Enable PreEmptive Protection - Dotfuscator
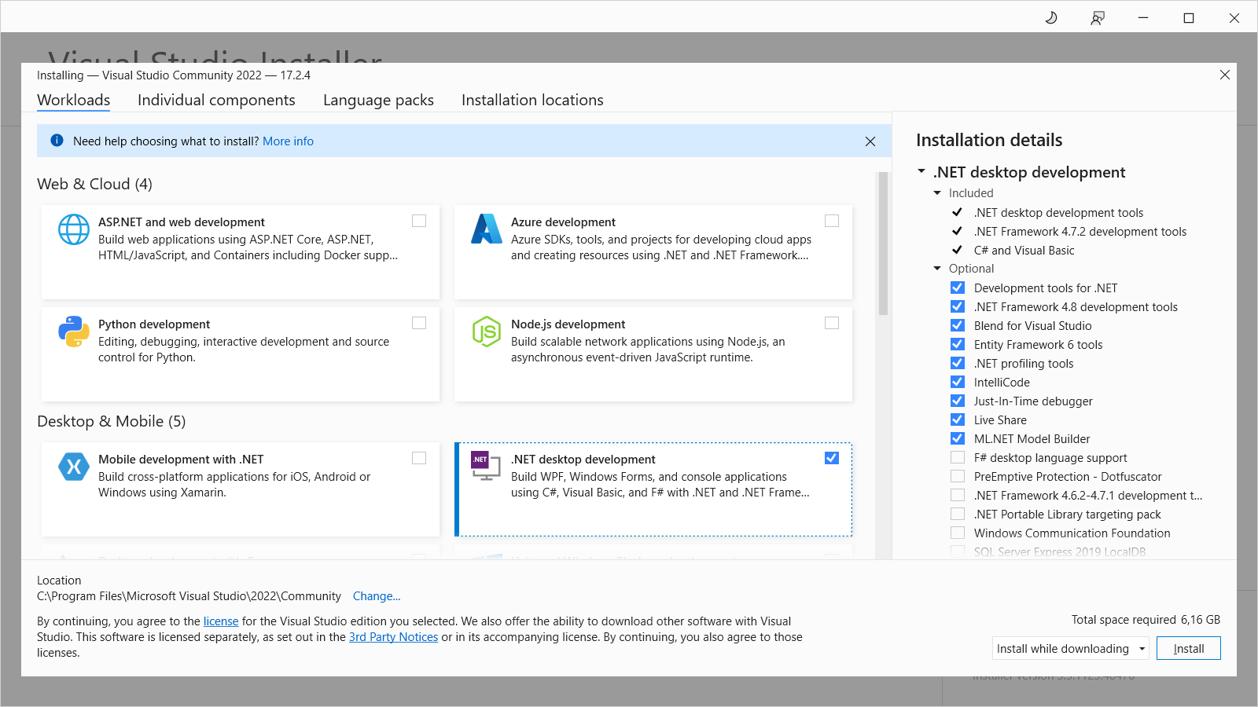1258x707 pixels. click(x=958, y=476)
